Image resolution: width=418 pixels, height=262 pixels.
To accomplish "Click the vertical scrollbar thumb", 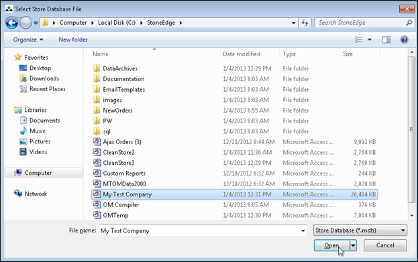I will point(411,130).
